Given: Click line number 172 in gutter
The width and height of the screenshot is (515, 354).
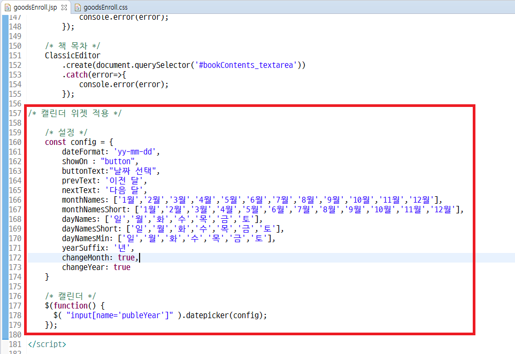Looking at the screenshot, I should click(15, 258).
